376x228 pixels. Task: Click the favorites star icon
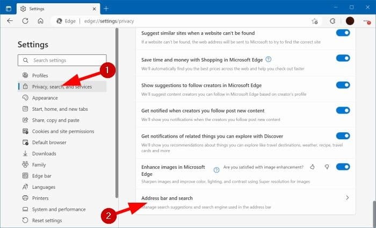315,21
